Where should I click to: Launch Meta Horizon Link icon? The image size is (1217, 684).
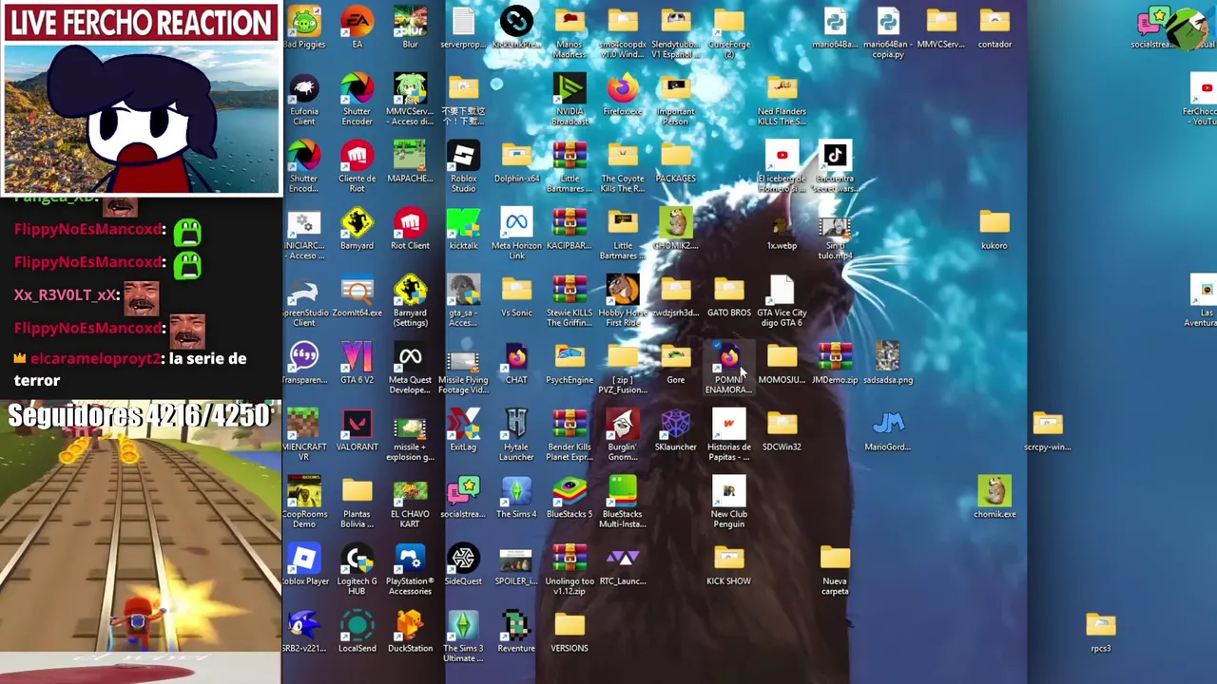point(516,223)
